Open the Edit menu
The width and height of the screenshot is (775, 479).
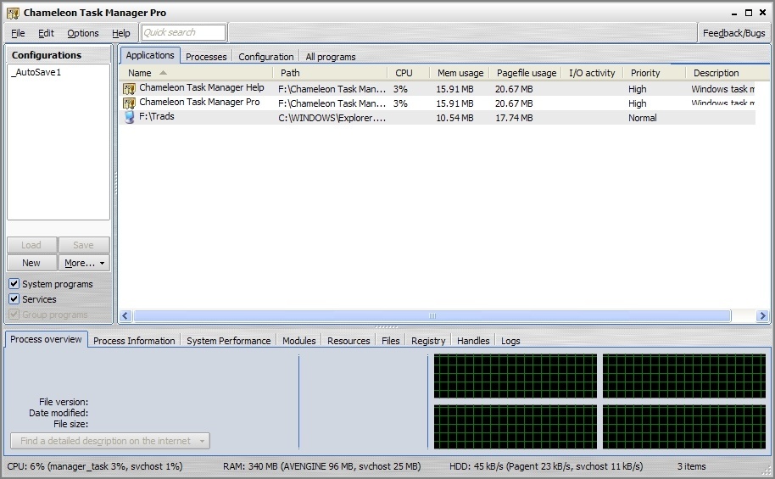coord(46,33)
